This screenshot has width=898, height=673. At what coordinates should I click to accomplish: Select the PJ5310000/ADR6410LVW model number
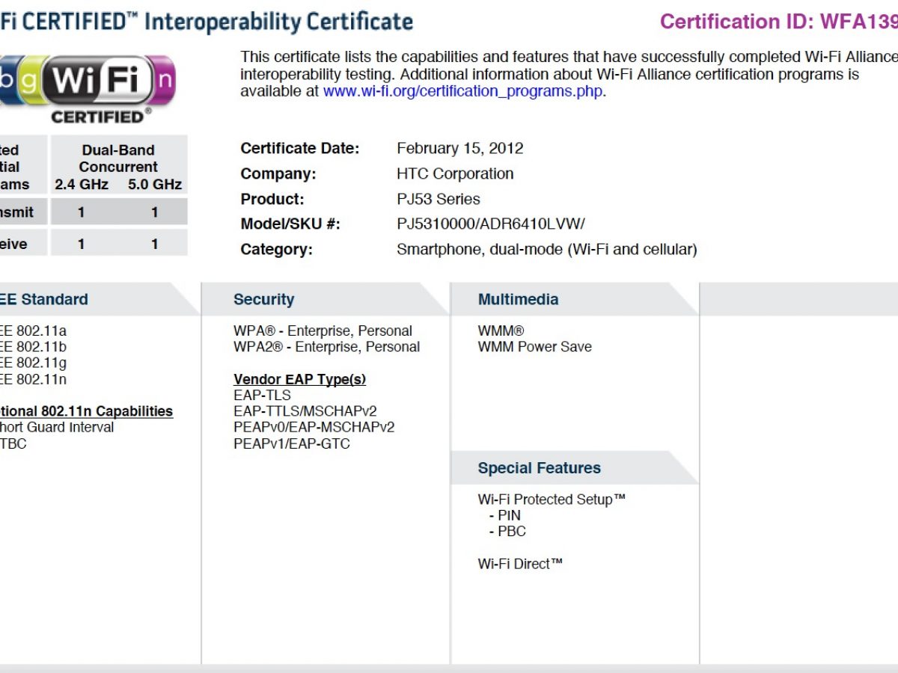point(490,224)
